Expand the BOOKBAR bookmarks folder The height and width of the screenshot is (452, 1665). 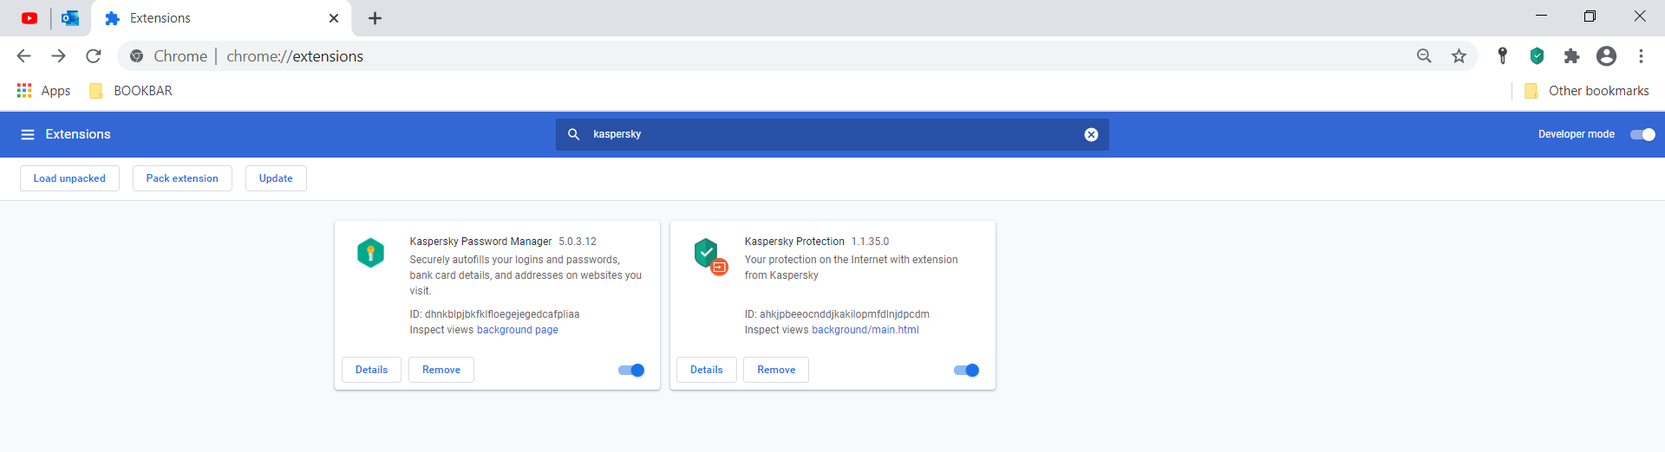[x=132, y=91]
